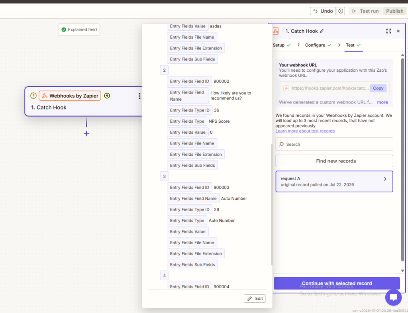Switch to the Test tab
This screenshot has height=313, width=408.
[x=353, y=45]
